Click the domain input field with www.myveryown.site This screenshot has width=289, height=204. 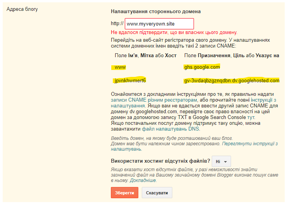(159, 24)
